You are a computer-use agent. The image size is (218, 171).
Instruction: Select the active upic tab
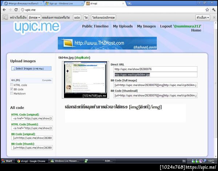coord(105,4)
